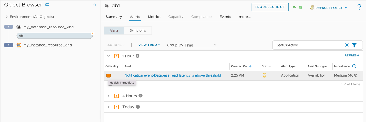
Task: Click the filter funnel icon
Action: tap(354, 45)
